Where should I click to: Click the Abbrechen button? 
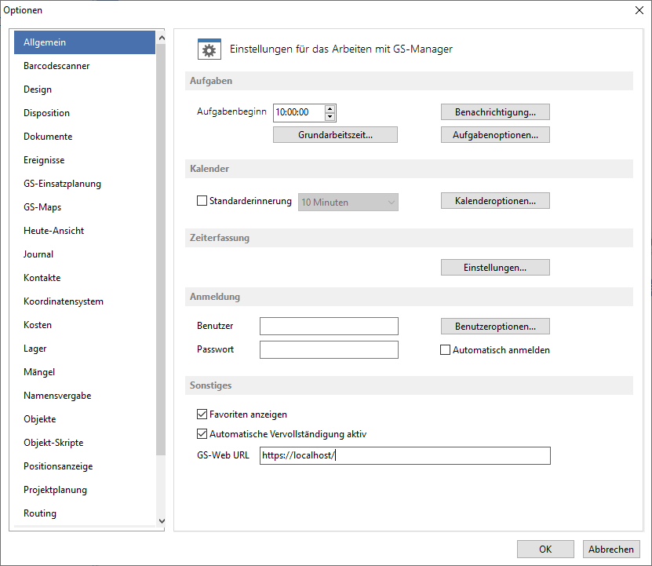coord(611,550)
